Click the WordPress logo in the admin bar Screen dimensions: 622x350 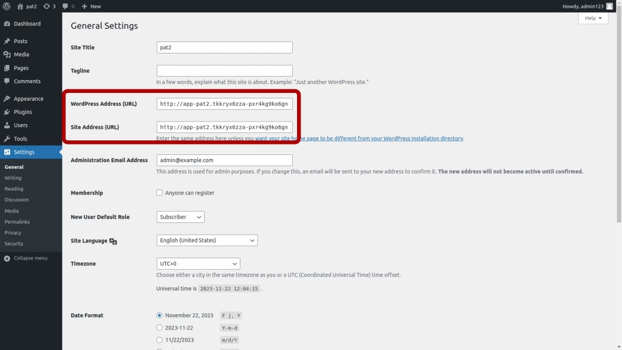tap(6, 6)
